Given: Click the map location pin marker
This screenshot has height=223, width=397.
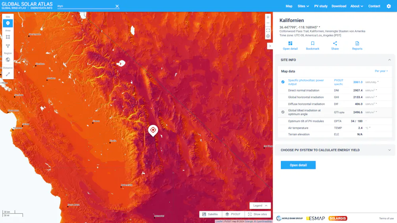Looking at the screenshot, I should pos(153,131).
